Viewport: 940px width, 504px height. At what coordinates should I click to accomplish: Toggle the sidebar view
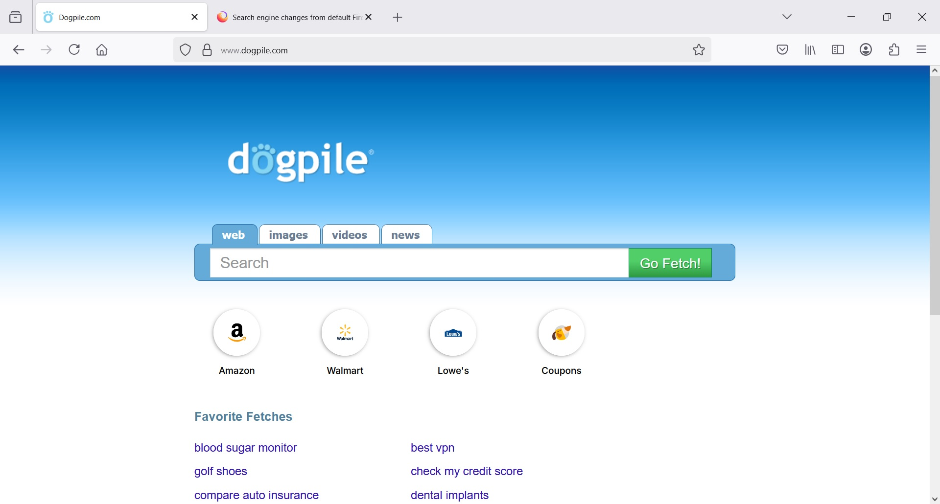click(839, 50)
